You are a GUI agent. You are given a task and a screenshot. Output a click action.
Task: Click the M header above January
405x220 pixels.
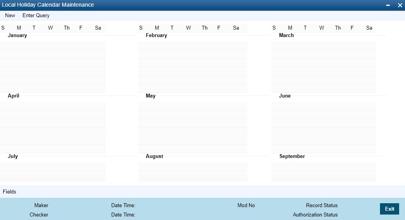pyautogui.click(x=19, y=28)
